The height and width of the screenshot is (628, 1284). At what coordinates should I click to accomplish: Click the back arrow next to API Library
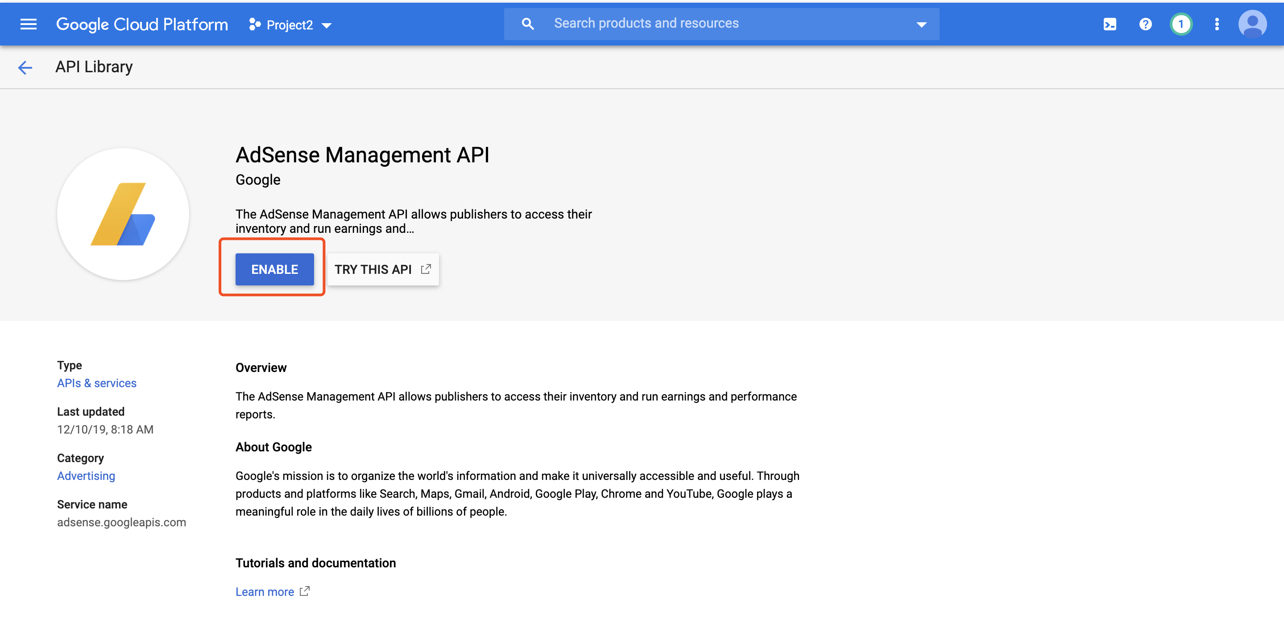point(25,67)
